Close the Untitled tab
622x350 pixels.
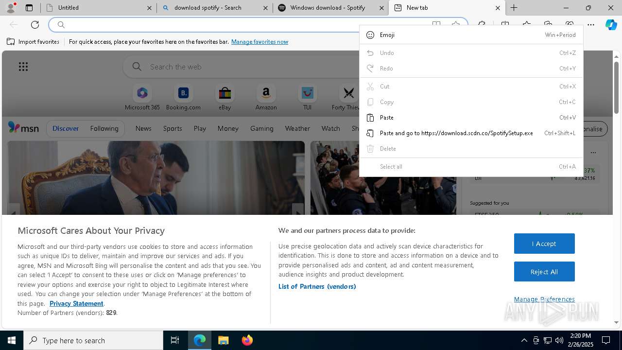(x=149, y=8)
